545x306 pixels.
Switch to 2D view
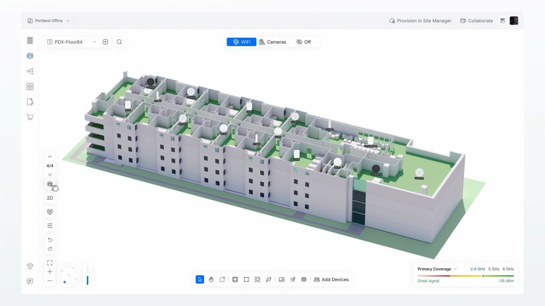49,198
